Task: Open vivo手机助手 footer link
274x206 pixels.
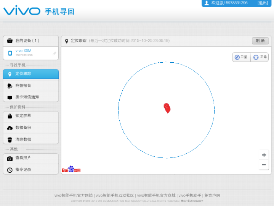Action: coord(190,195)
